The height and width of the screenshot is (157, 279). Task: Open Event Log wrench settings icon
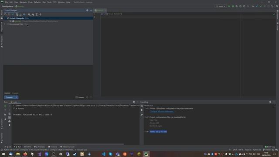pos(142,115)
